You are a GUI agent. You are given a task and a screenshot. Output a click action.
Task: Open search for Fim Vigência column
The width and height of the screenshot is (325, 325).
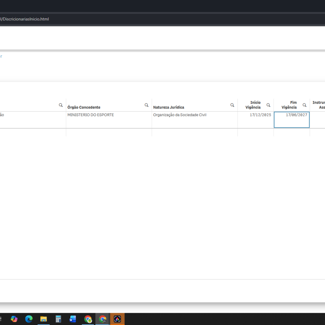pyautogui.click(x=304, y=105)
